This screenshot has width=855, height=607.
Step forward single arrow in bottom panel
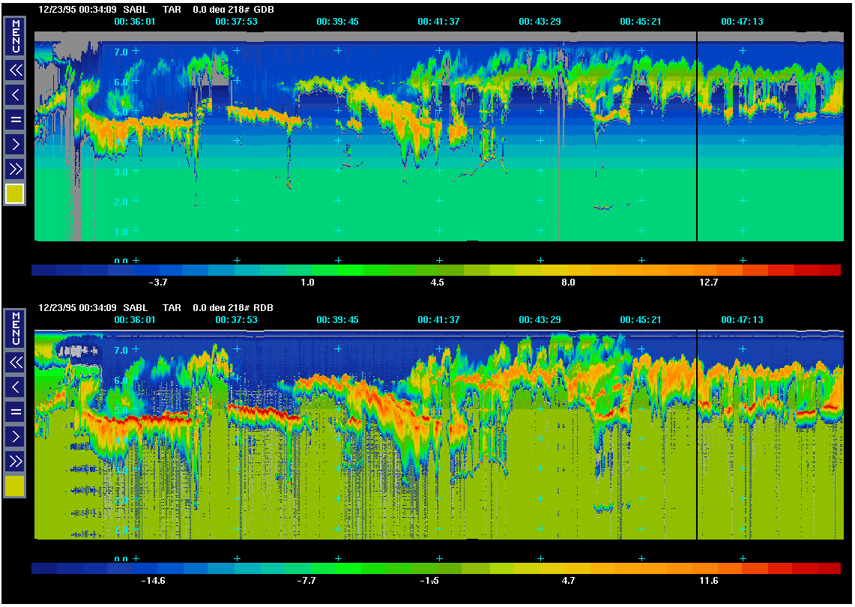click(14, 435)
